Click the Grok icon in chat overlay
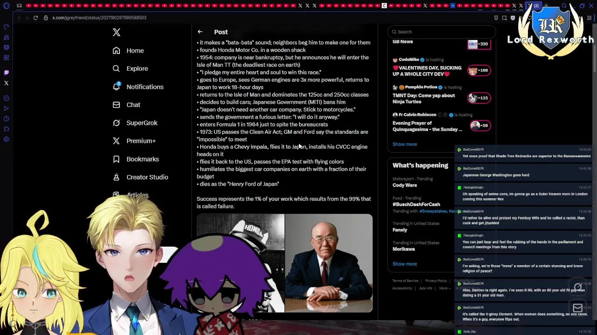Screen dimensions: 597x335 point(577,286)
